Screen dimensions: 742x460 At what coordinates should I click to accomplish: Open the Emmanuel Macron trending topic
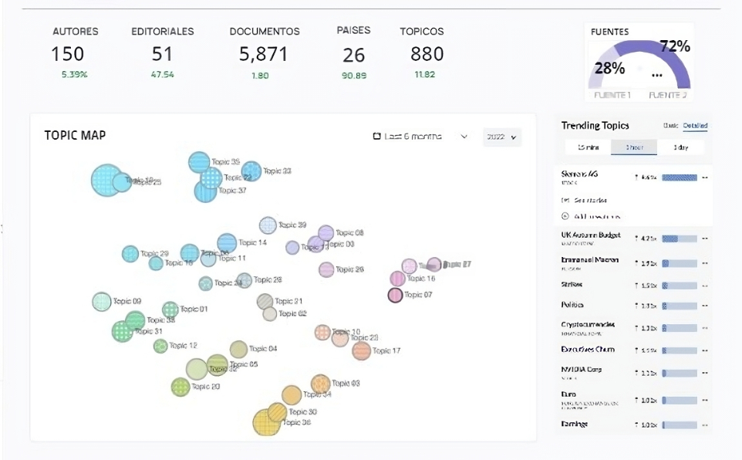point(590,260)
